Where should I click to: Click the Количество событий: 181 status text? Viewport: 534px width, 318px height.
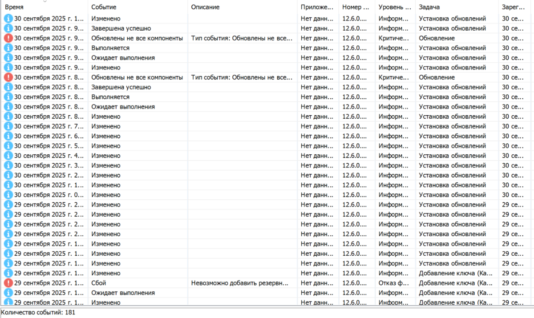(38, 312)
